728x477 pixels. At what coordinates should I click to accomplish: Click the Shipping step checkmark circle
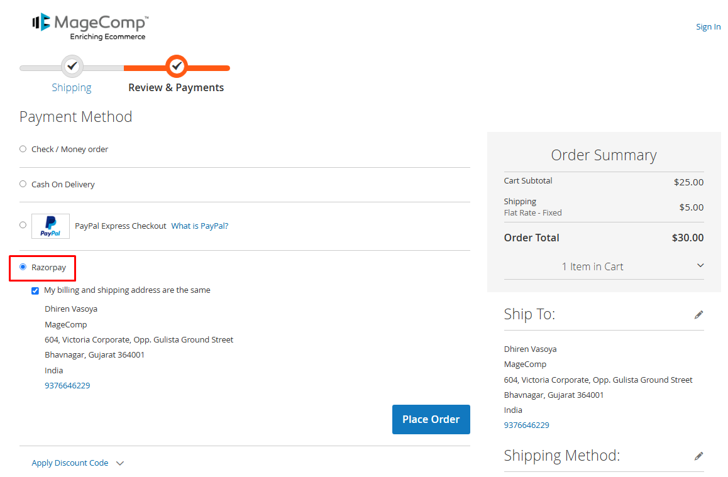pyautogui.click(x=72, y=65)
